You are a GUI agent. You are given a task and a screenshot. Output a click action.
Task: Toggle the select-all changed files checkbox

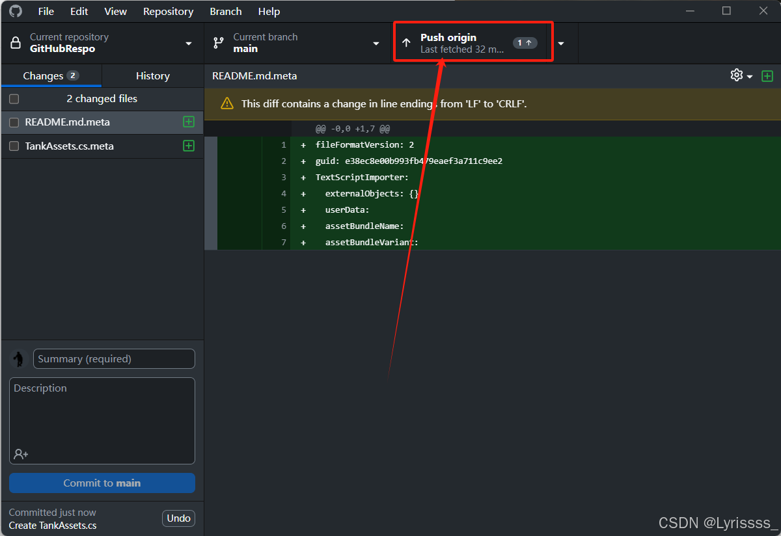pos(14,99)
